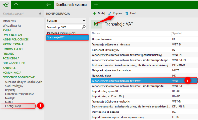
Task: Select the Remanent likwidacyjny row
Action: pos(144,50)
